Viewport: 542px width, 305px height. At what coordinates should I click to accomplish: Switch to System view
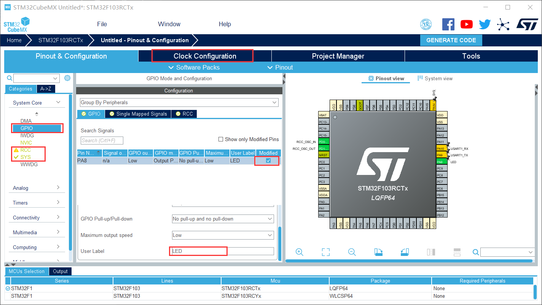435,78
